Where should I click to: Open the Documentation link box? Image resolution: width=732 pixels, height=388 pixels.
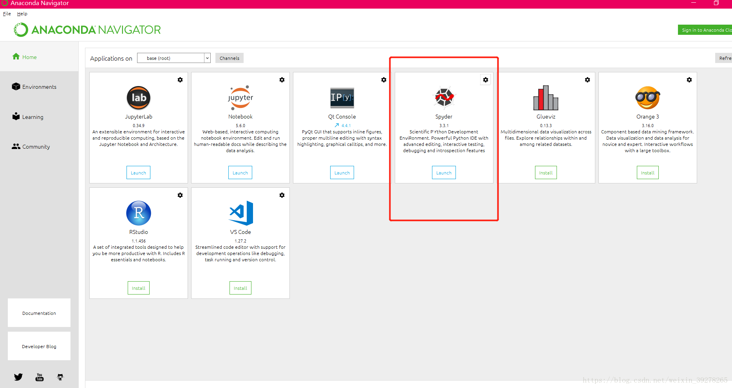[39, 313]
